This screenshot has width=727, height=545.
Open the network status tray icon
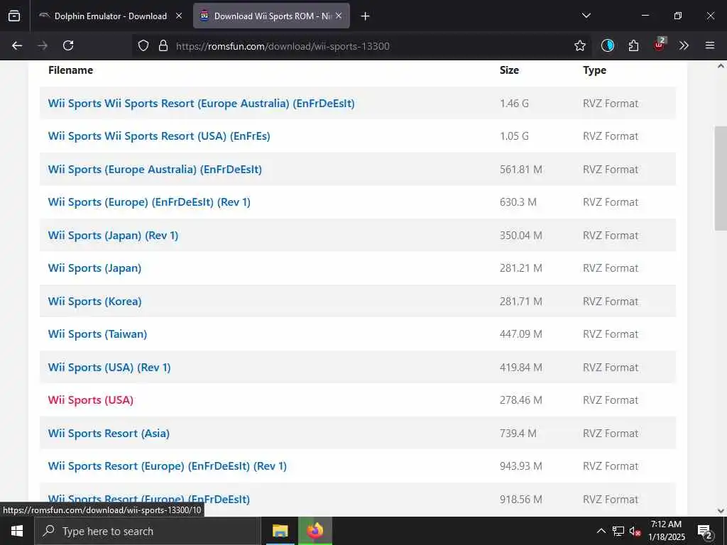(618, 531)
